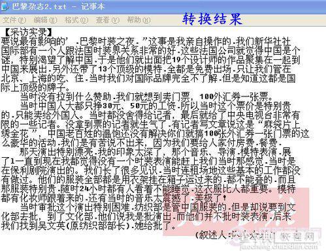Open the 文件(F) menu

tap(14, 20)
